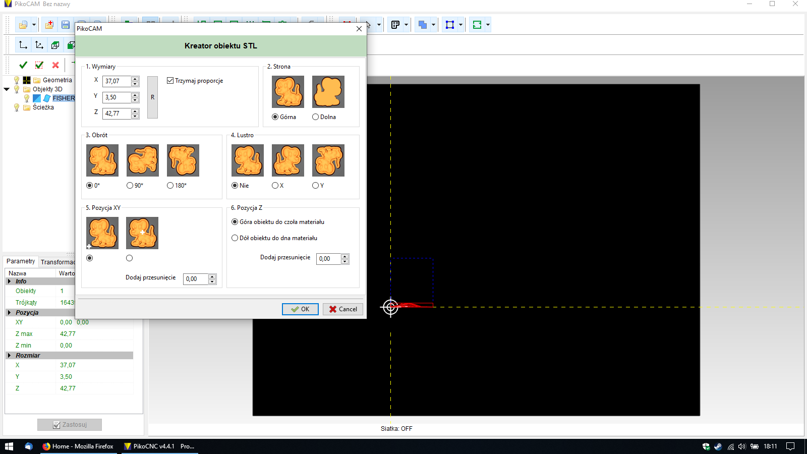The height and width of the screenshot is (454, 807).
Task: Collapse the Objekty 3D tree node
Action: (x=7, y=89)
